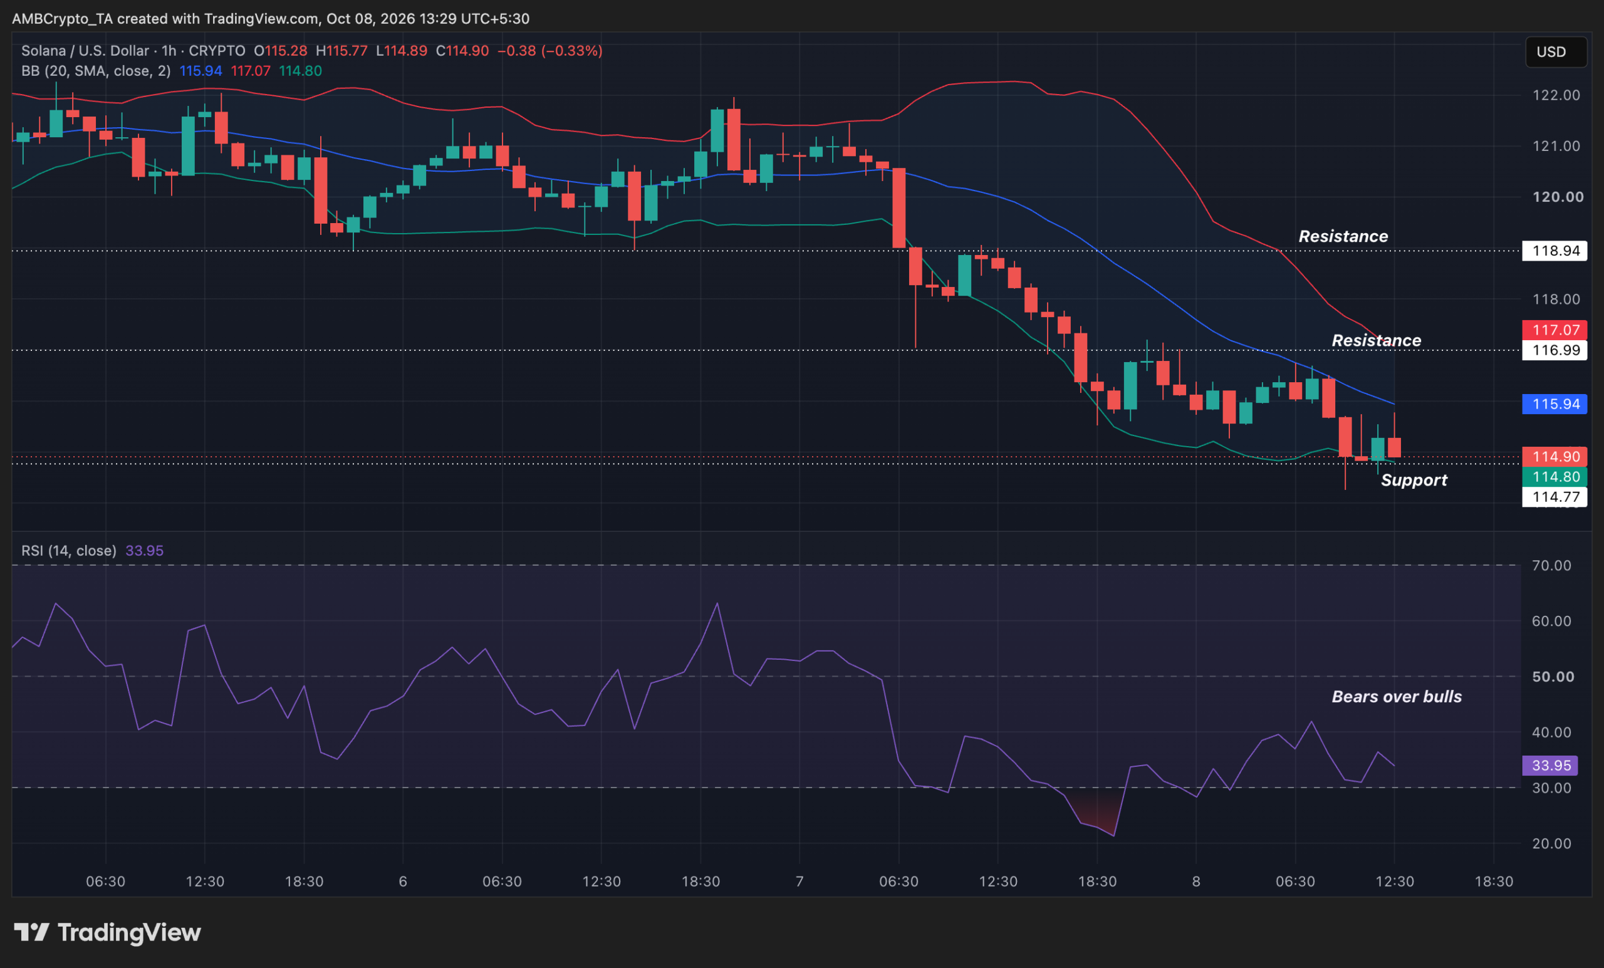Click the 122.00 price axis label
1604x968 pixels.
pyautogui.click(x=1556, y=95)
